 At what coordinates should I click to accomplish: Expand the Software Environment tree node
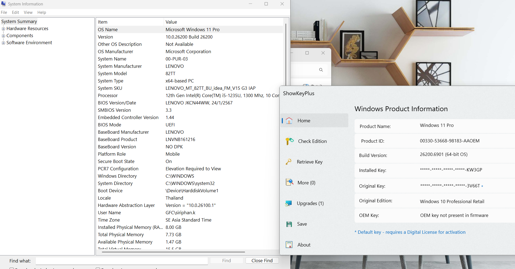pos(4,43)
